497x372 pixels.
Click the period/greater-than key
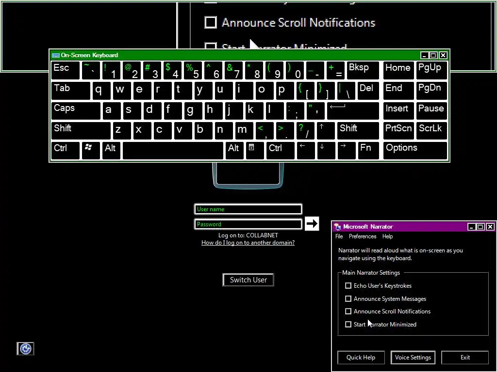pos(284,130)
